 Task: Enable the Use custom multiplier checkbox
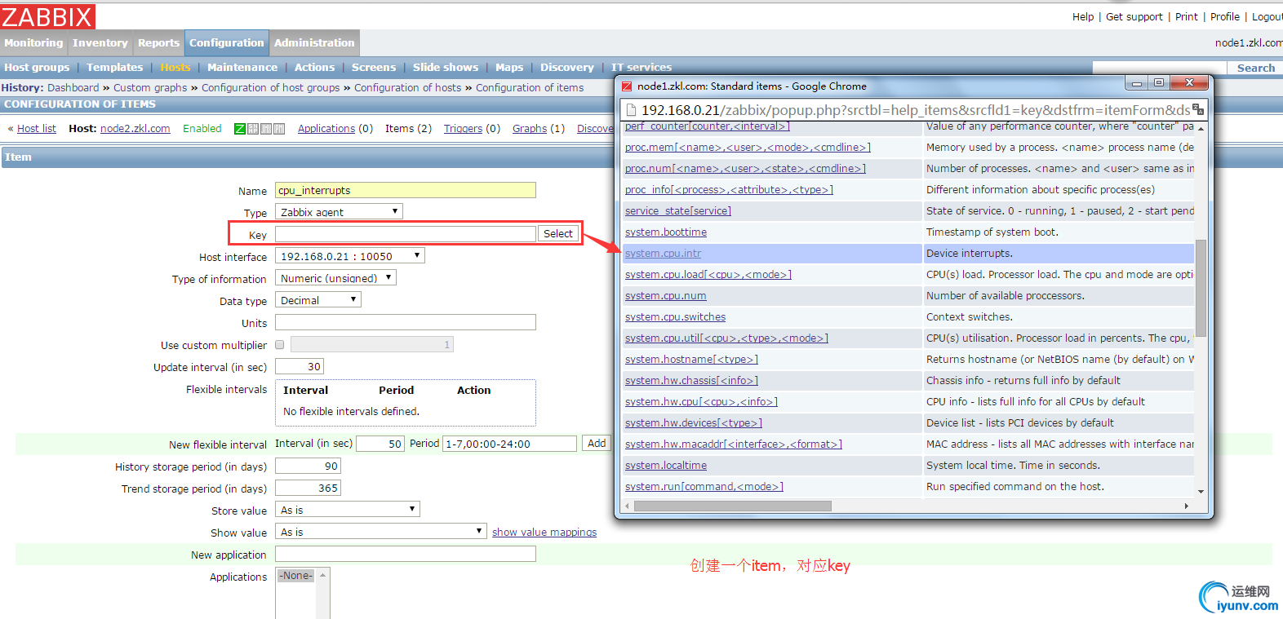[x=280, y=345]
